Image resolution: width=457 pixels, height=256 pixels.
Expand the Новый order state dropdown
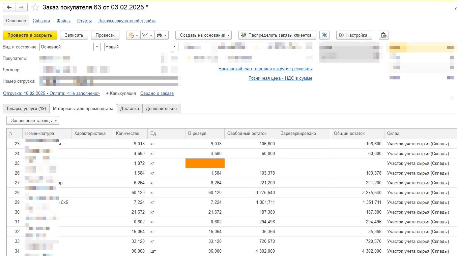click(175, 47)
